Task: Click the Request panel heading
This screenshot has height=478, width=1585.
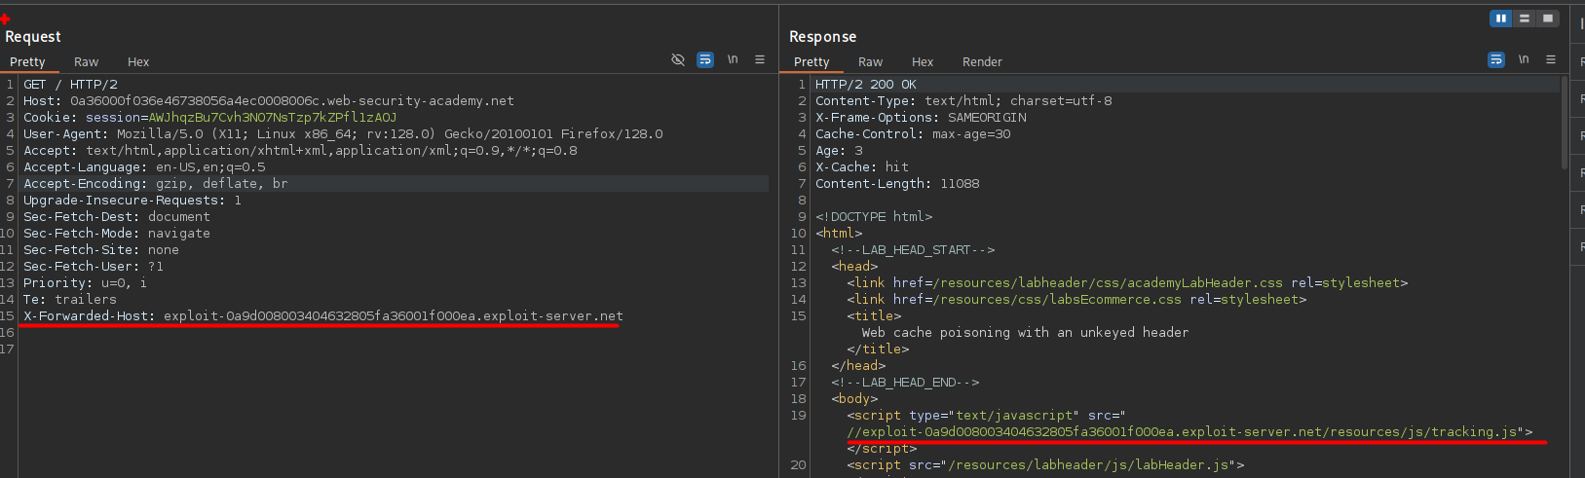Action: pyautogui.click(x=33, y=37)
